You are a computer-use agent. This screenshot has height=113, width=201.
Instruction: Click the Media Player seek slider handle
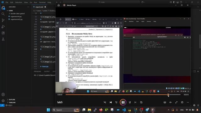(168, 95)
